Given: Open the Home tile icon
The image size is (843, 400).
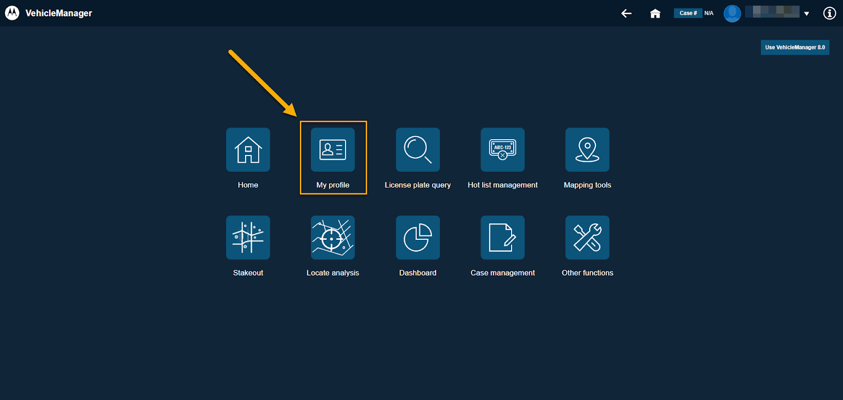Looking at the screenshot, I should tap(248, 150).
